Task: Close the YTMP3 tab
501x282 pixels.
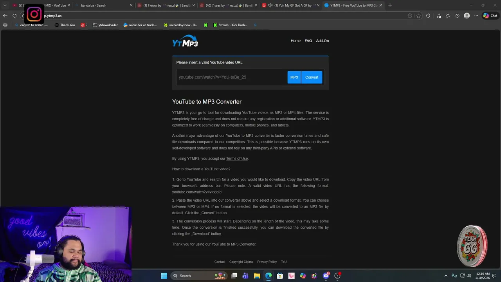Action: click(380, 5)
